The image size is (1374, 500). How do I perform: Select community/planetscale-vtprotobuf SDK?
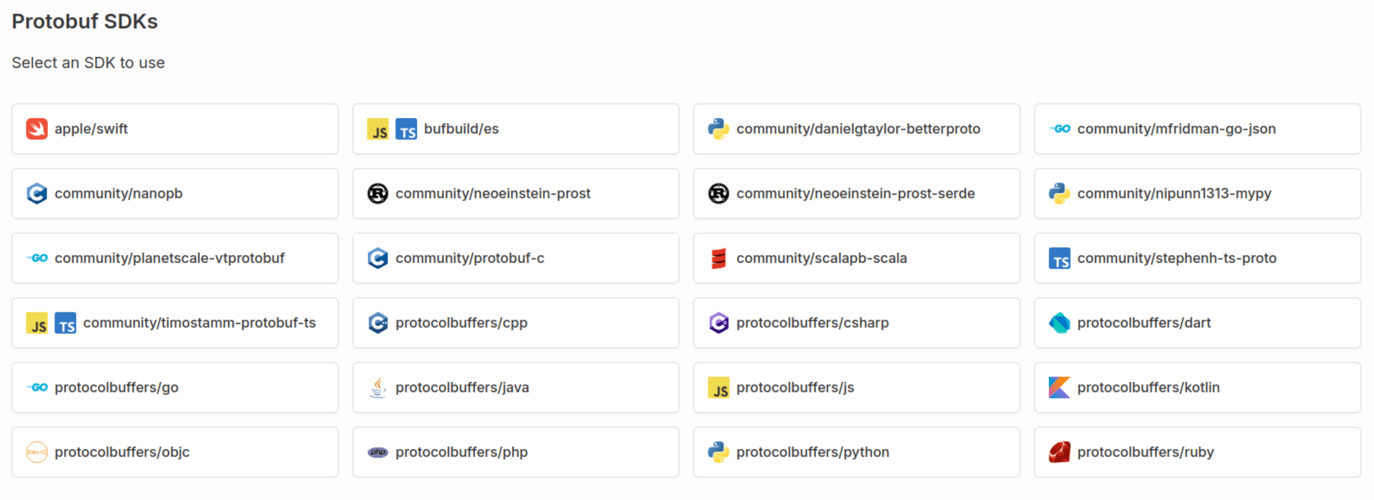tap(175, 258)
